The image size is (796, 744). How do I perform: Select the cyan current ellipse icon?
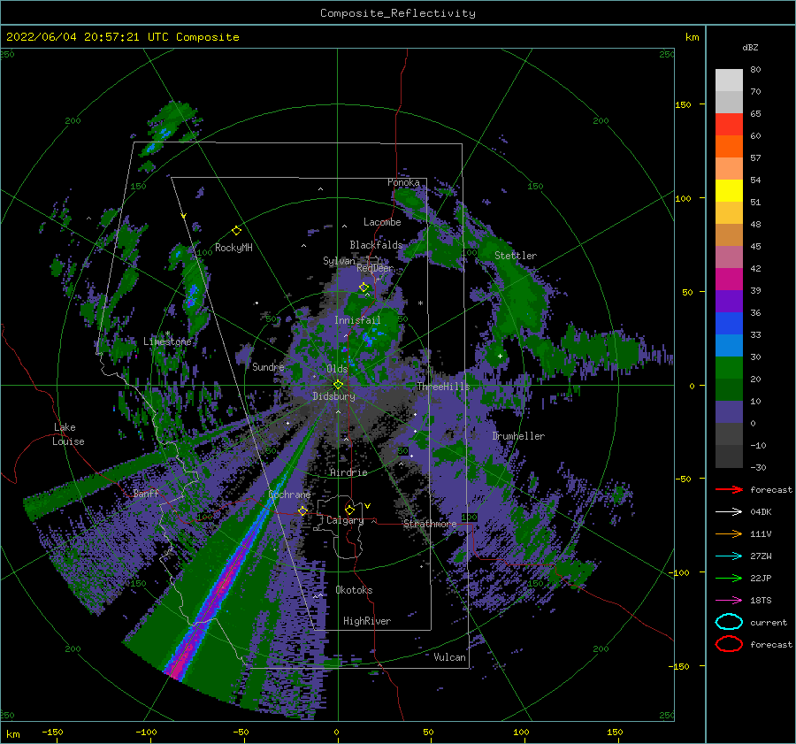(729, 622)
